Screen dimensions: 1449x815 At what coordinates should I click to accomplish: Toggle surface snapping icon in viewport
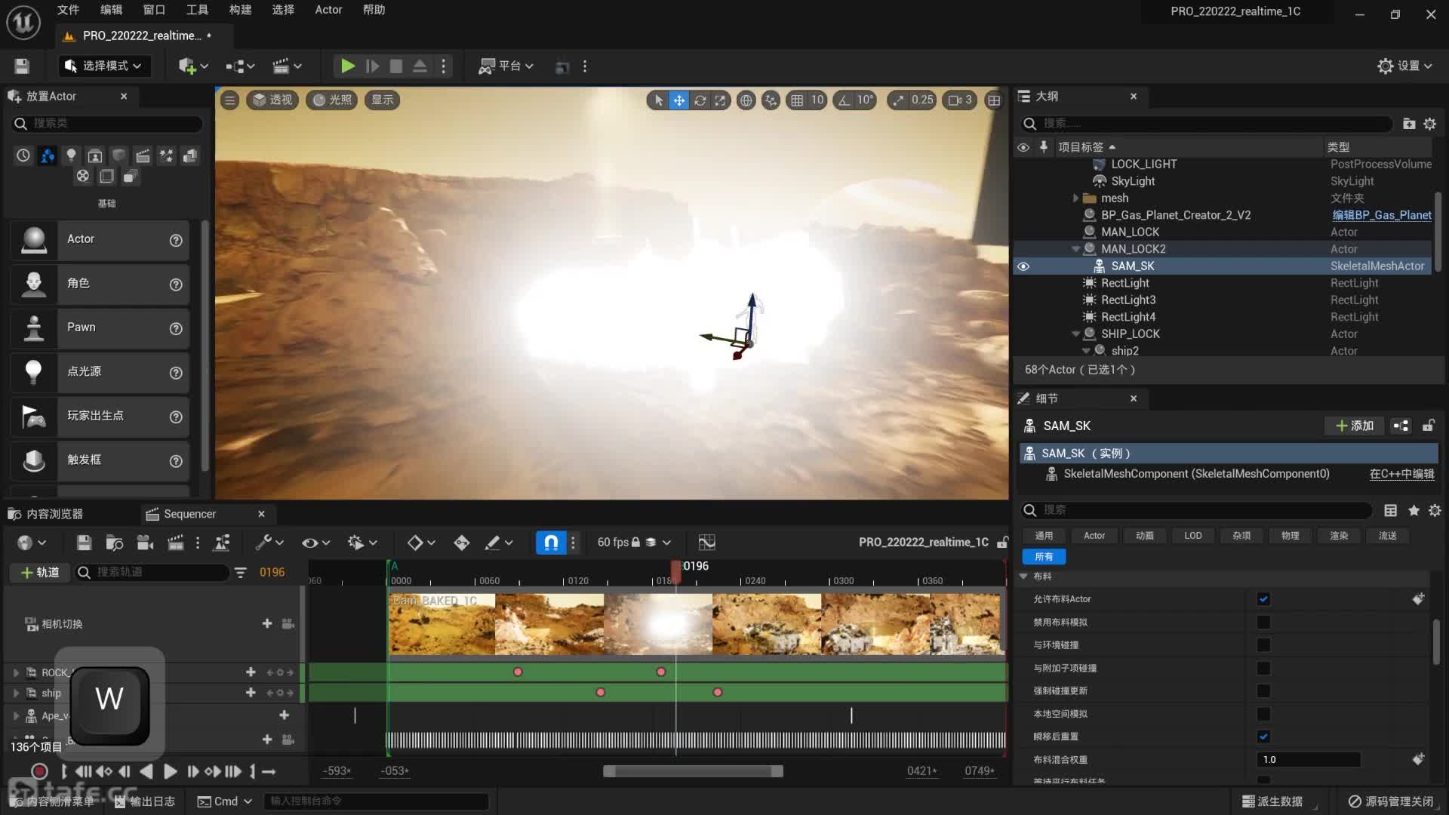tap(771, 100)
